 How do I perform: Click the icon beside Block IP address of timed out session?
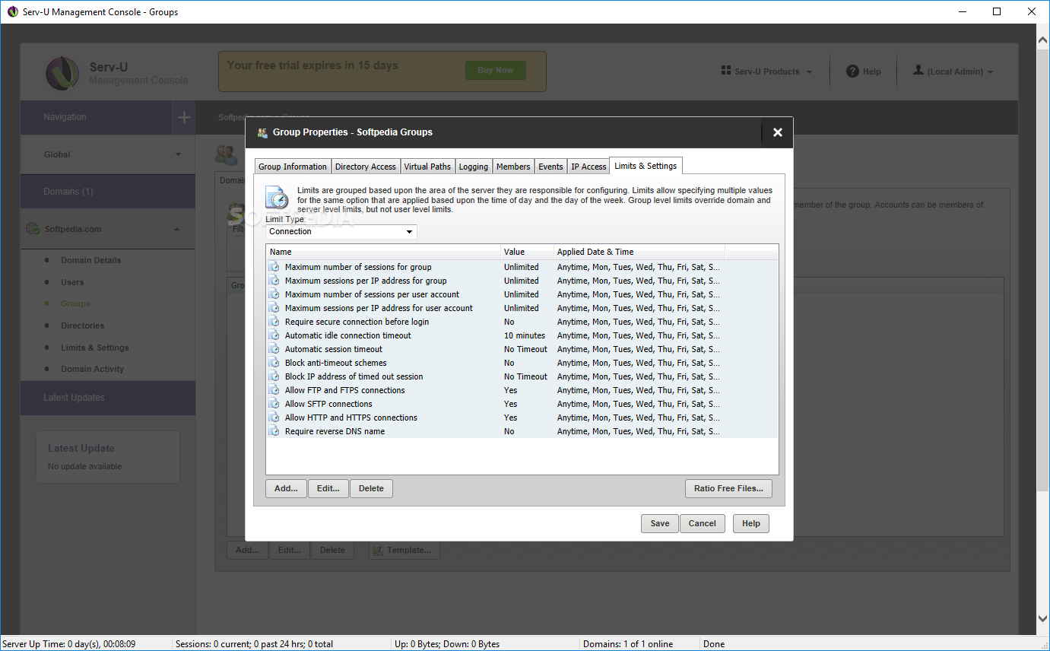(274, 376)
